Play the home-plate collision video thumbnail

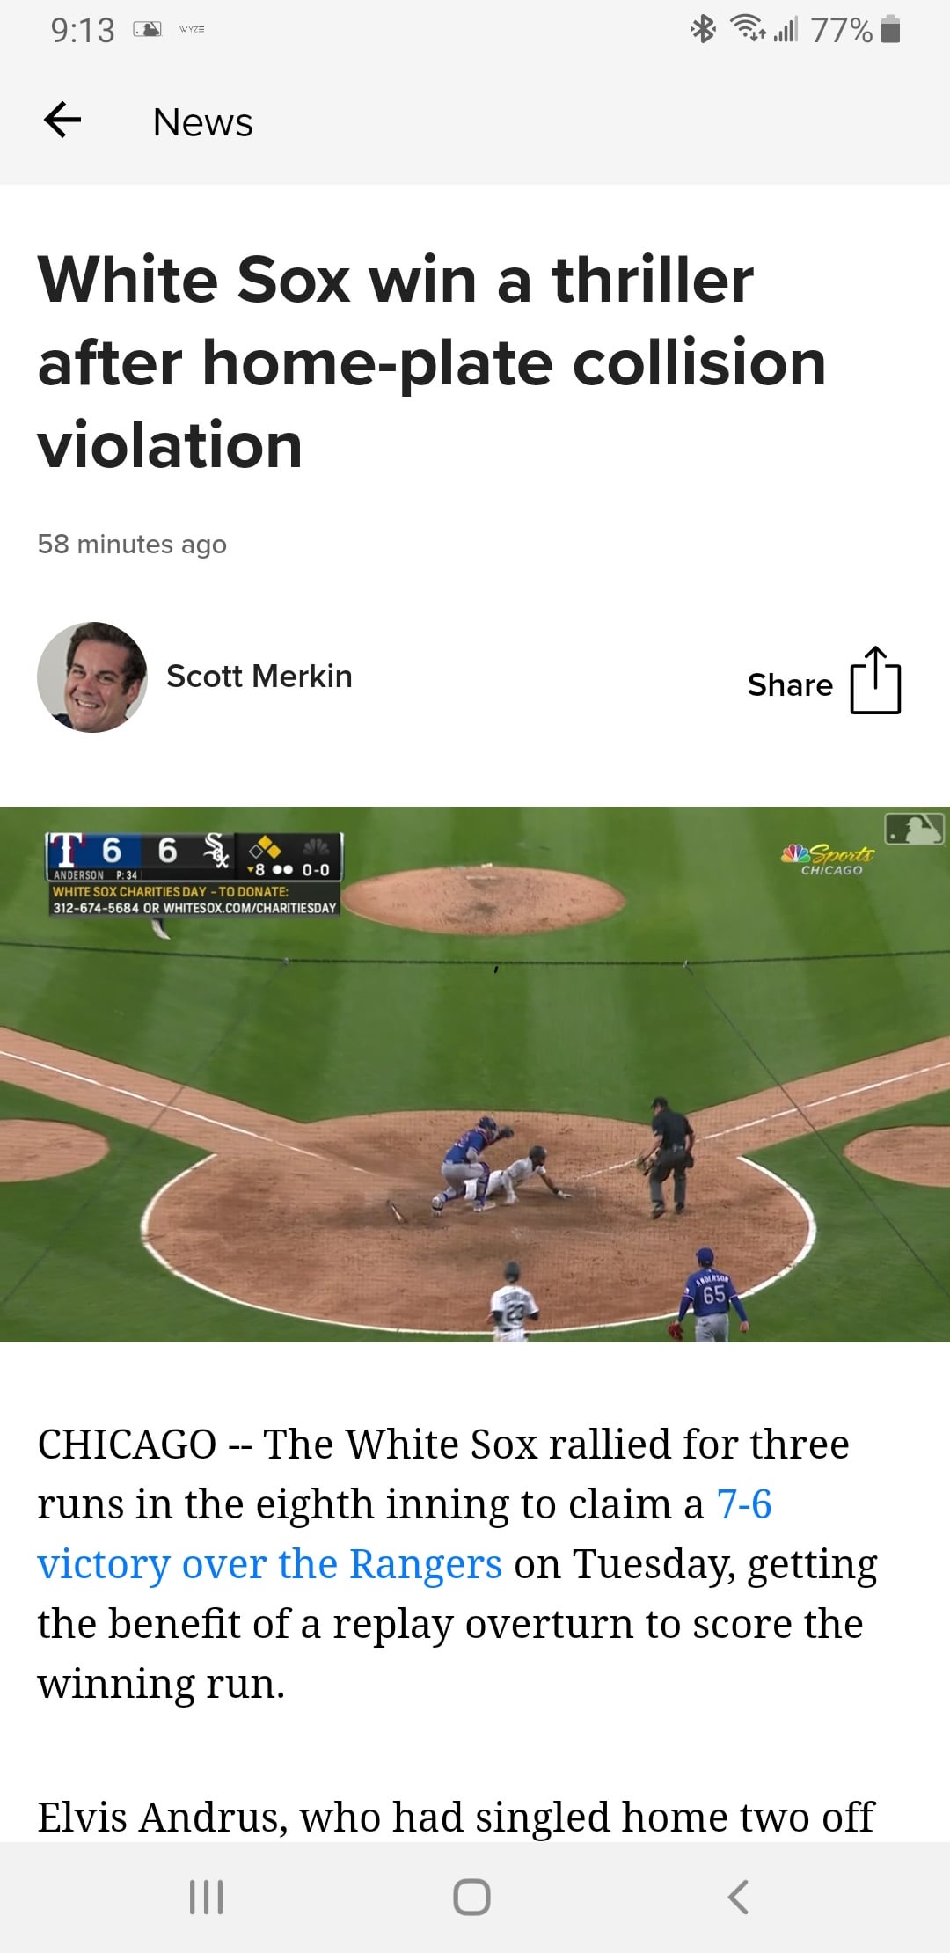(x=475, y=1074)
